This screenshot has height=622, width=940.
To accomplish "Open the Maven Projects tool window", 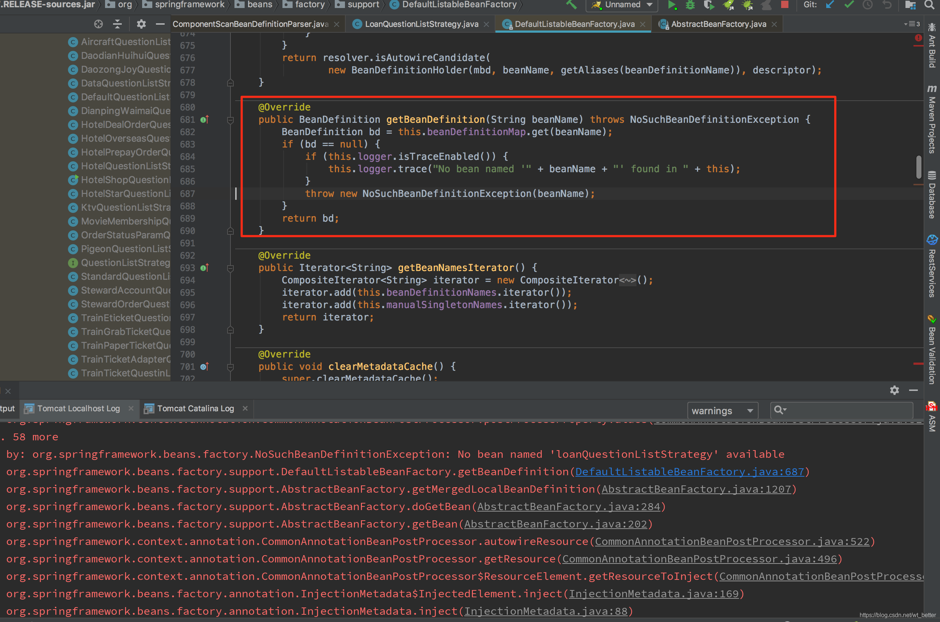I will pos(932,120).
